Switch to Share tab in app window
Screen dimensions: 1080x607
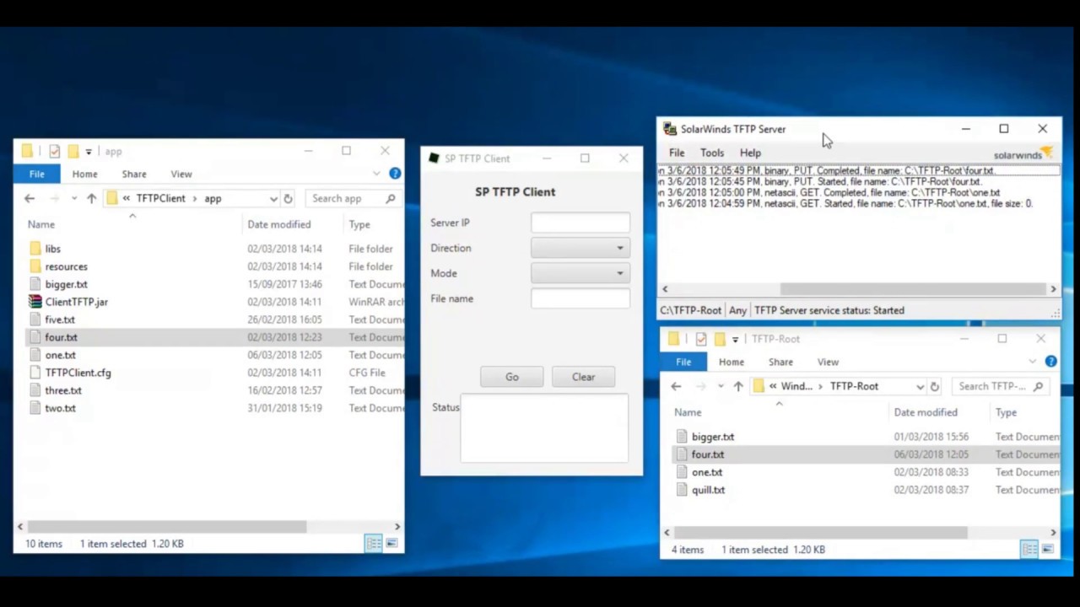(134, 174)
